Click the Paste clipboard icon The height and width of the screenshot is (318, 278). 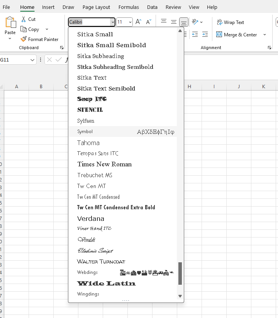point(10,22)
